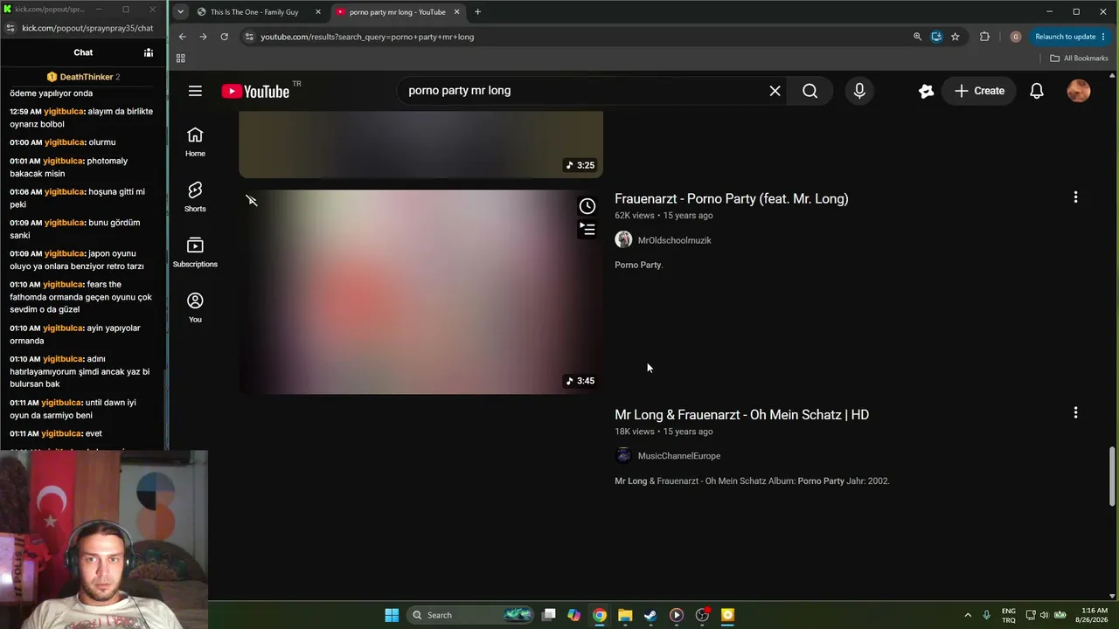Viewport: 1119px width, 629px height.
Task: Select the porno party mr long YouTube tab
Action: [x=399, y=12]
